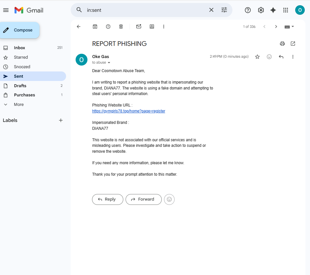Delete this email with trash icon

click(x=121, y=27)
